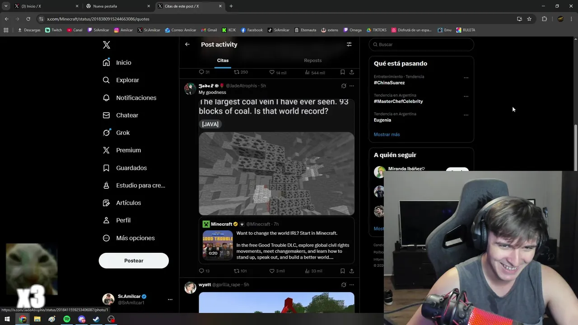Open File Explorer from the taskbar
The height and width of the screenshot is (325, 578).
click(x=37, y=319)
